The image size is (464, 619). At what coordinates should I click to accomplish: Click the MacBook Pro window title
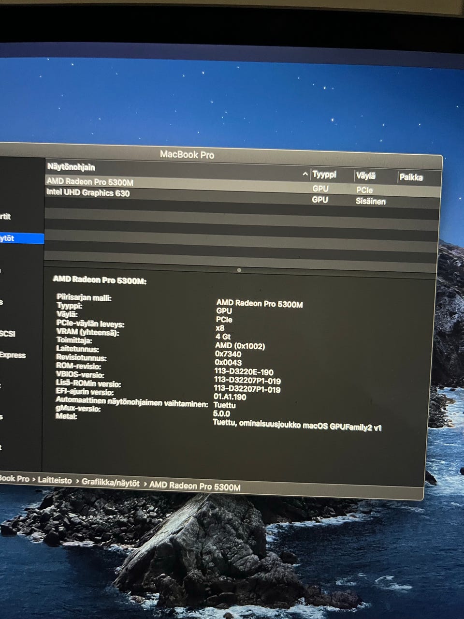click(187, 155)
